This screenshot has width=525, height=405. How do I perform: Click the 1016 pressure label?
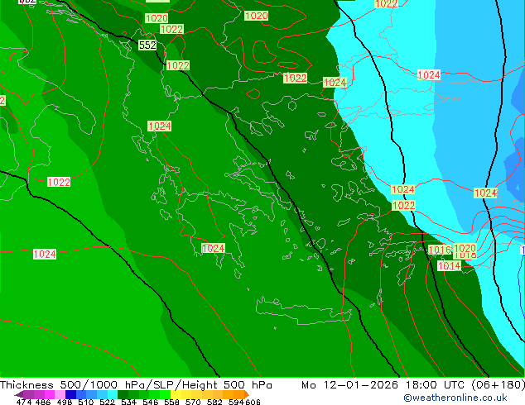[440, 250]
